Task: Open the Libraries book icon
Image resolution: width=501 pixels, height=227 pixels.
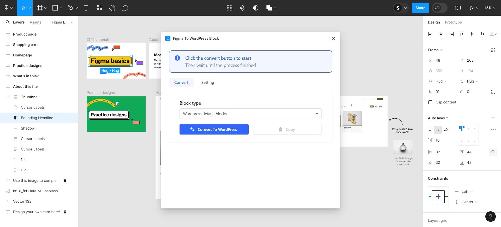Action: pos(458,8)
